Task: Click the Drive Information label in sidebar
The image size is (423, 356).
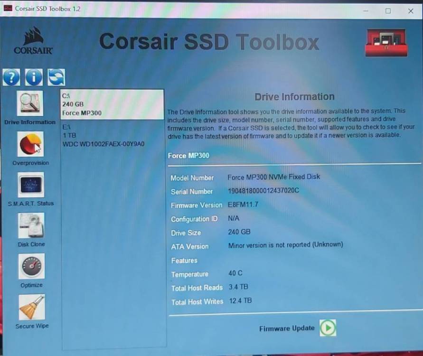Action: pyautogui.click(x=30, y=122)
